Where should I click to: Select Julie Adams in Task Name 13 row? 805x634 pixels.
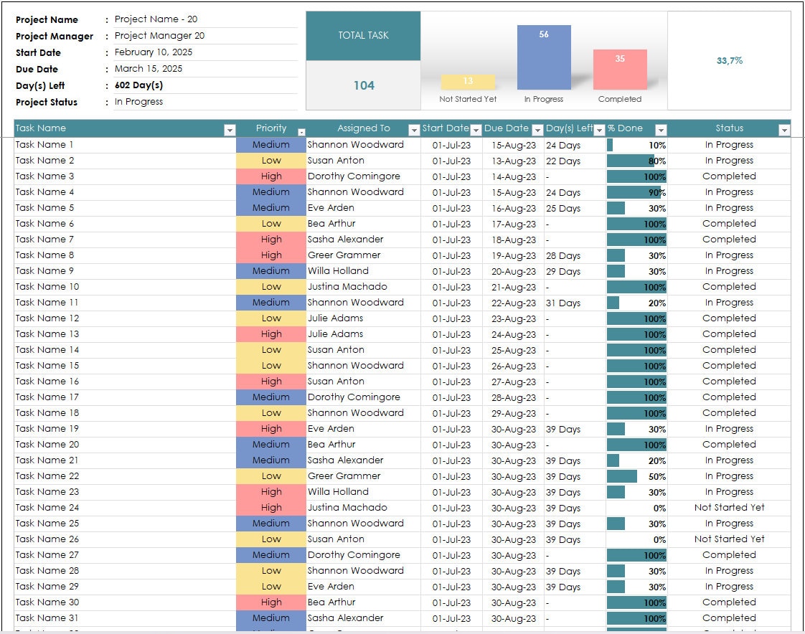coord(364,334)
